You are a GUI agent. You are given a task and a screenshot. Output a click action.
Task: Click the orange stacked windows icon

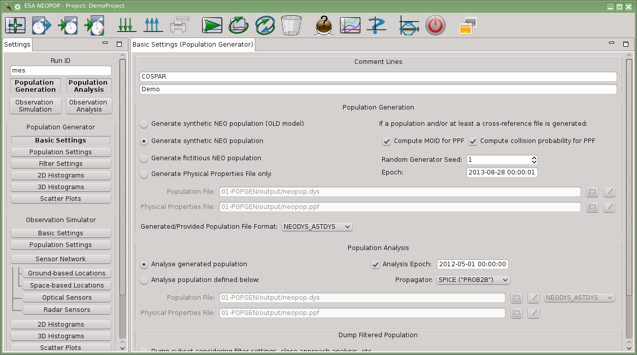(468, 25)
